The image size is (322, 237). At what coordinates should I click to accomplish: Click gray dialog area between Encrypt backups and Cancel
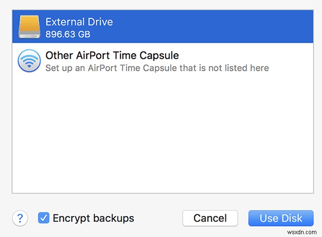tap(159, 219)
